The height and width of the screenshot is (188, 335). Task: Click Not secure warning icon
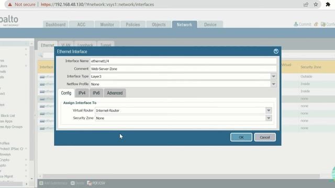tap(10, 5)
